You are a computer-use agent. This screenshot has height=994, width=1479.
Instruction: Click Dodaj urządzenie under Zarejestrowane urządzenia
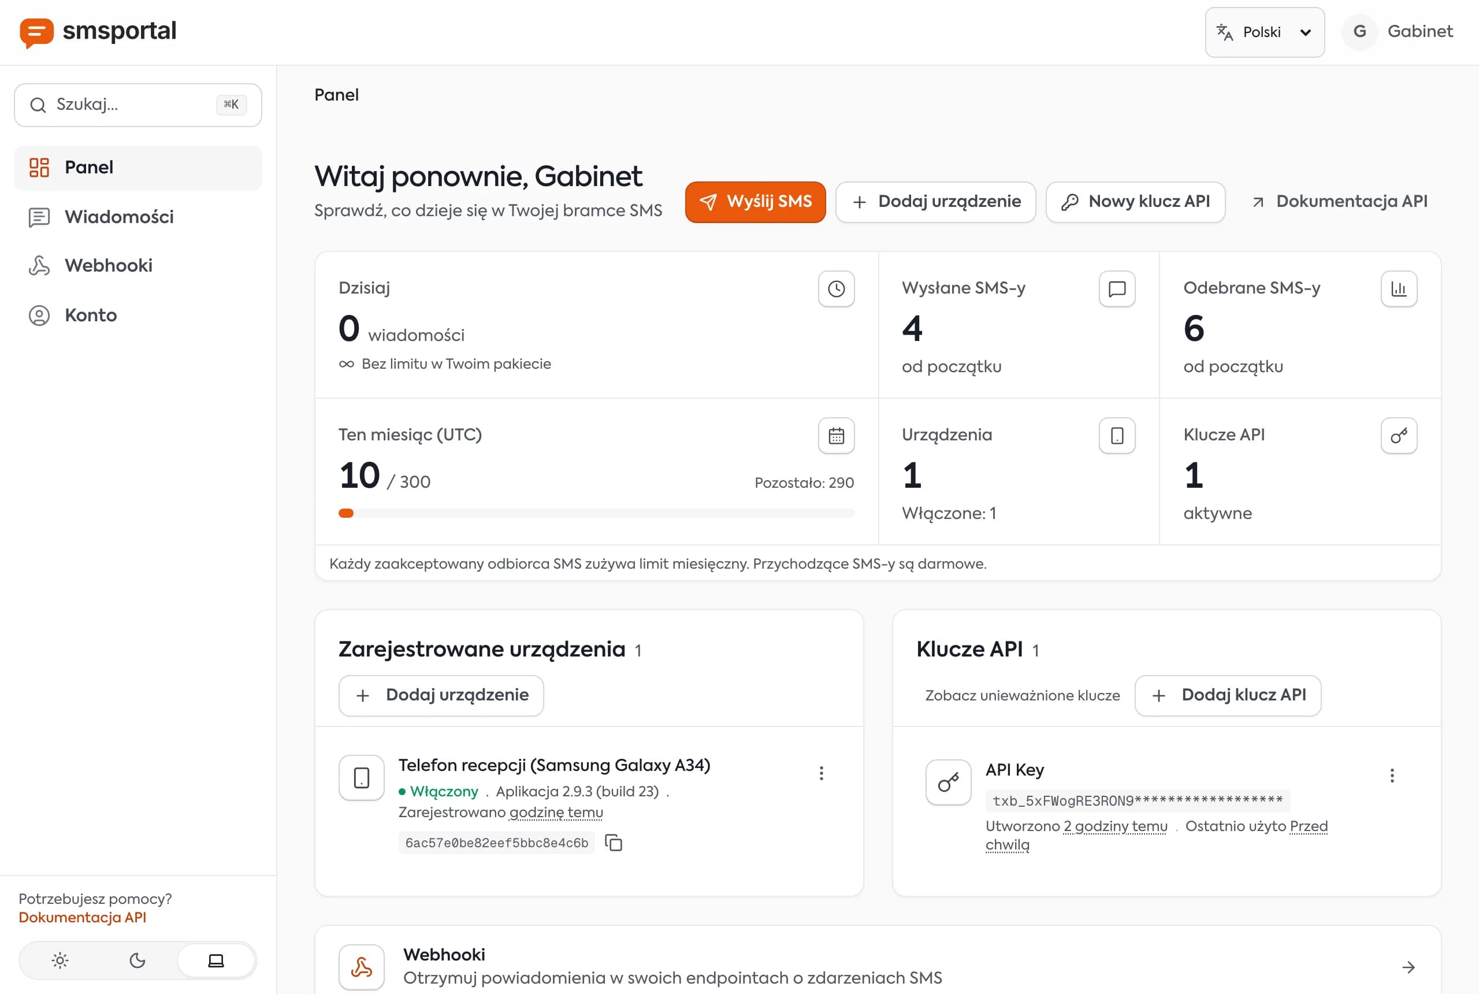pyautogui.click(x=441, y=695)
